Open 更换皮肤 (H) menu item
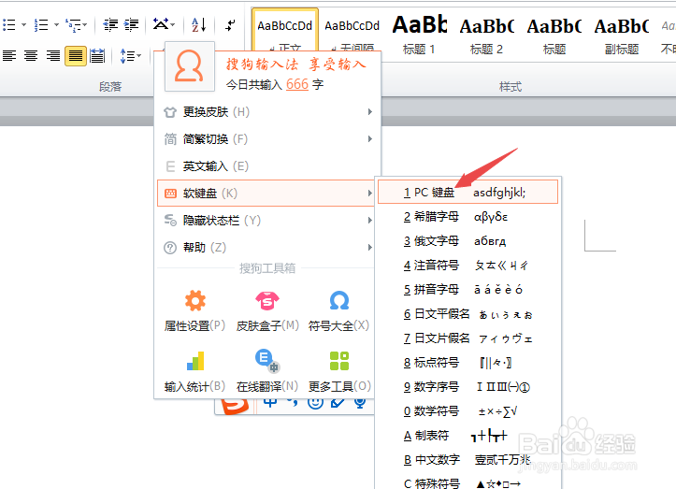676x489 pixels. coord(269,112)
